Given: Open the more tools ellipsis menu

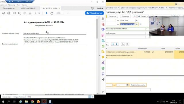Looking at the screenshot, I should [68, 13].
